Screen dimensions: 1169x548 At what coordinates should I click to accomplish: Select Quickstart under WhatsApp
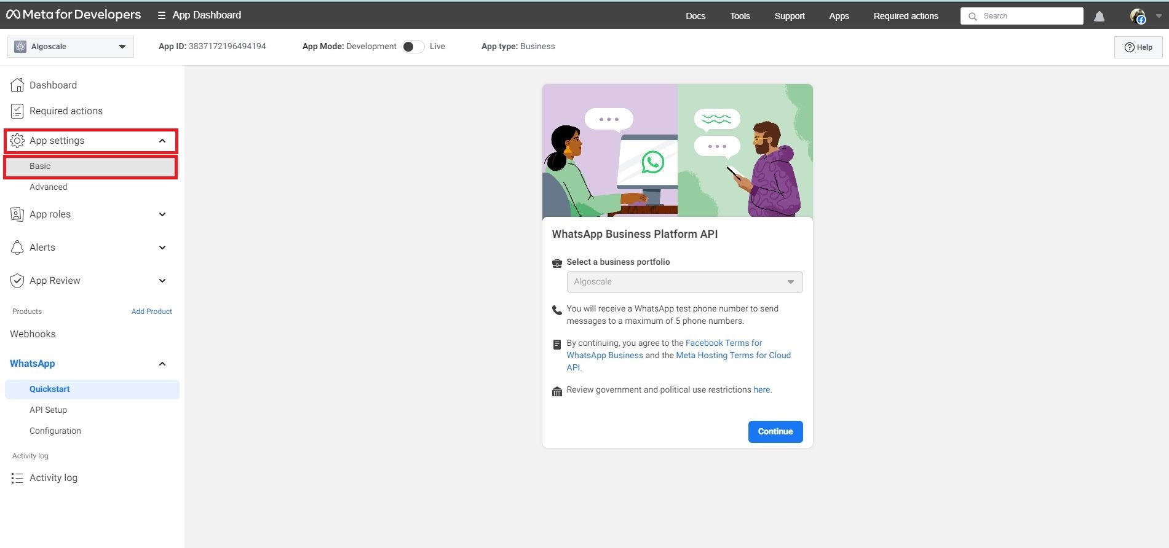point(92,389)
